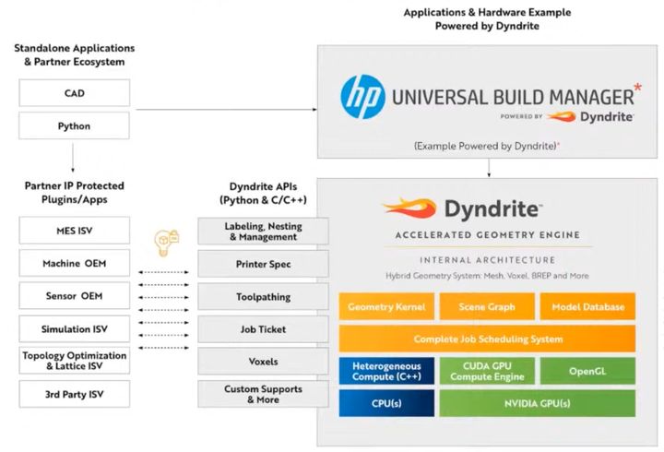Select the Simulation ISV box
This screenshot has height=452, width=664.
pos(74,328)
